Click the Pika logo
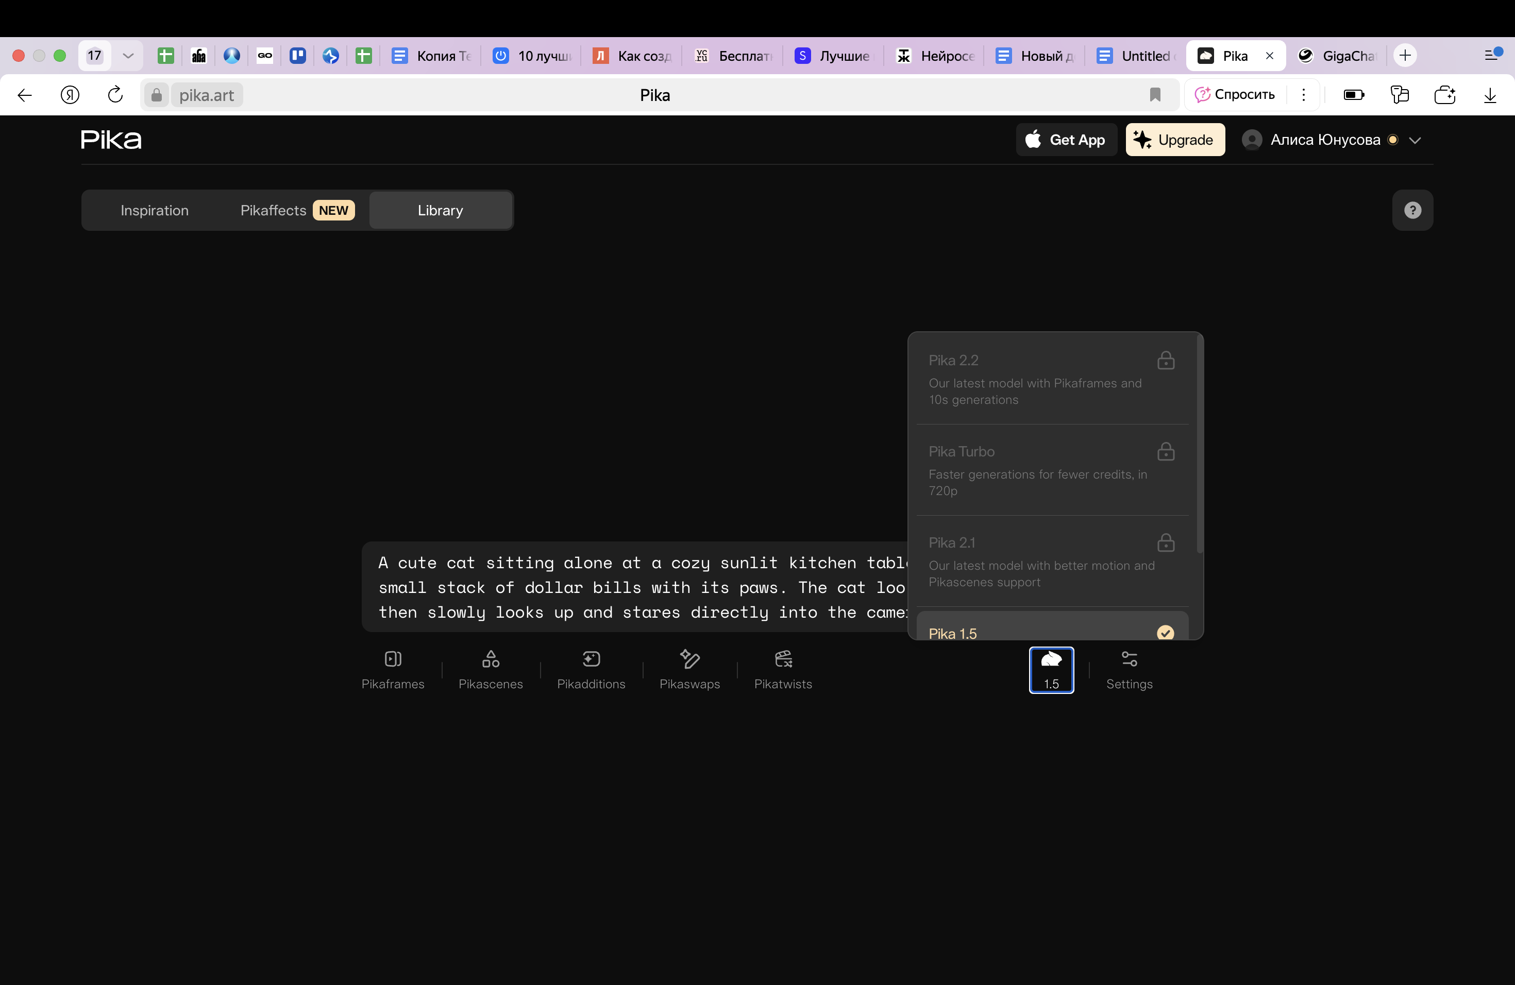The image size is (1515, 985). [111, 139]
